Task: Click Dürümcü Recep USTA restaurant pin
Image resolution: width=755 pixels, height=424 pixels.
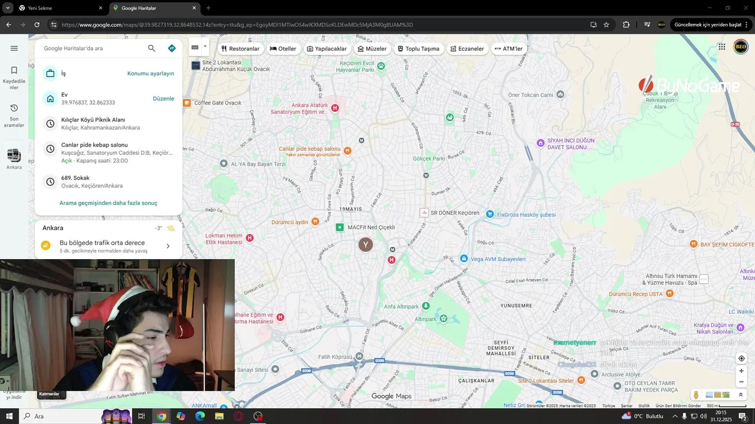Action: pyautogui.click(x=669, y=293)
